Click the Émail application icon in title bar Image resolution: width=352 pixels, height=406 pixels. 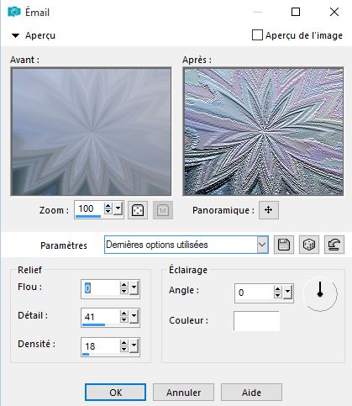pos(14,12)
